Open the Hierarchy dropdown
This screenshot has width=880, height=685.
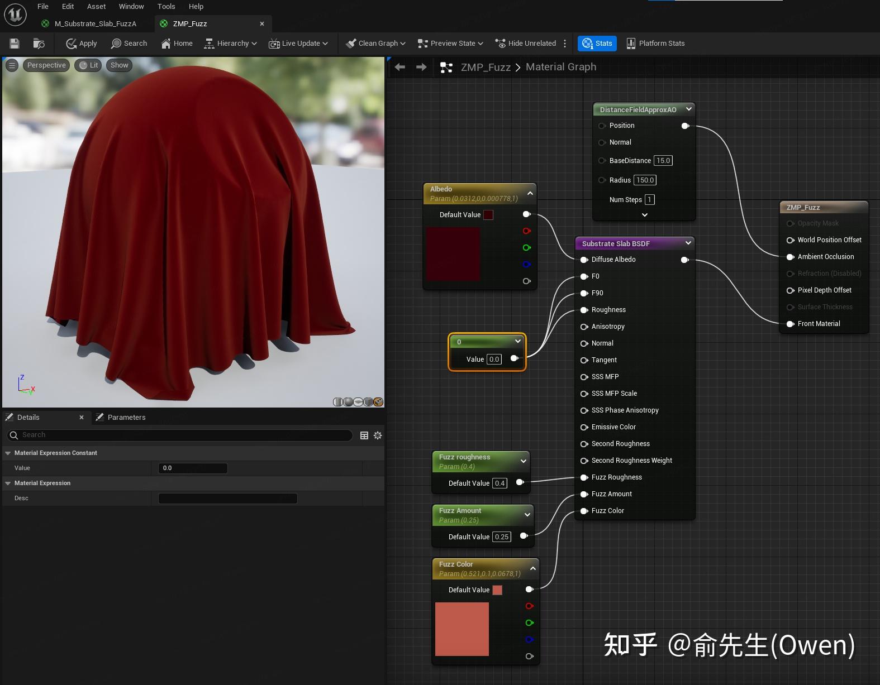click(230, 44)
